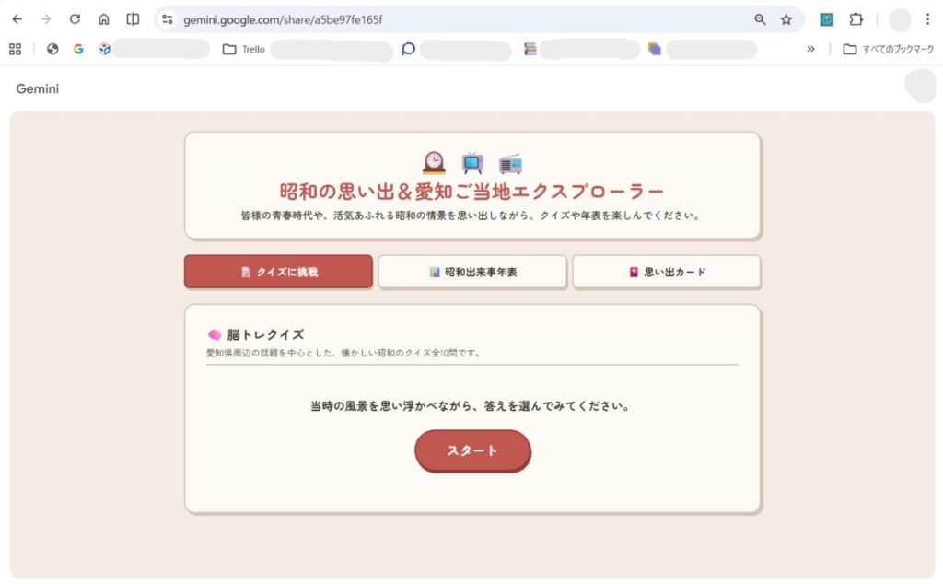The image size is (943, 584).
Task: Switch to the 思い出カード tab
Action: click(x=667, y=272)
